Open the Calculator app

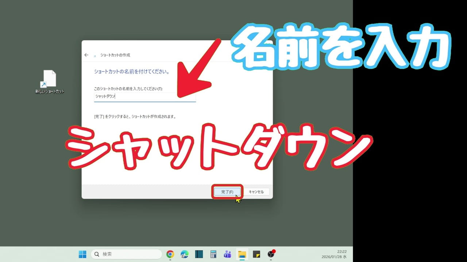click(x=213, y=254)
